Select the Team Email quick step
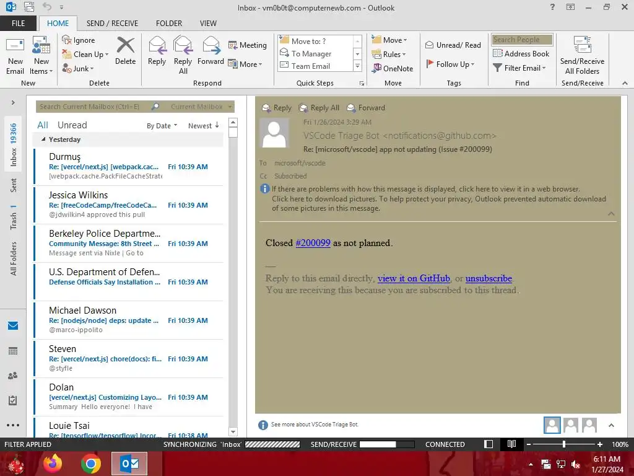 tap(316, 66)
